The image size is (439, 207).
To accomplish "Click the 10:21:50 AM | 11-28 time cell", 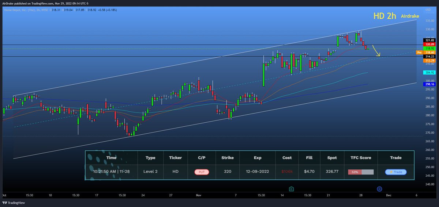I will [x=111, y=172].
